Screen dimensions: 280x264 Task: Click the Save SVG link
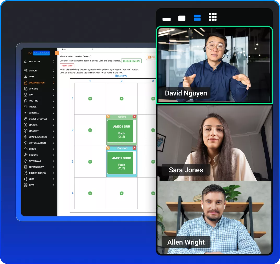121,76
